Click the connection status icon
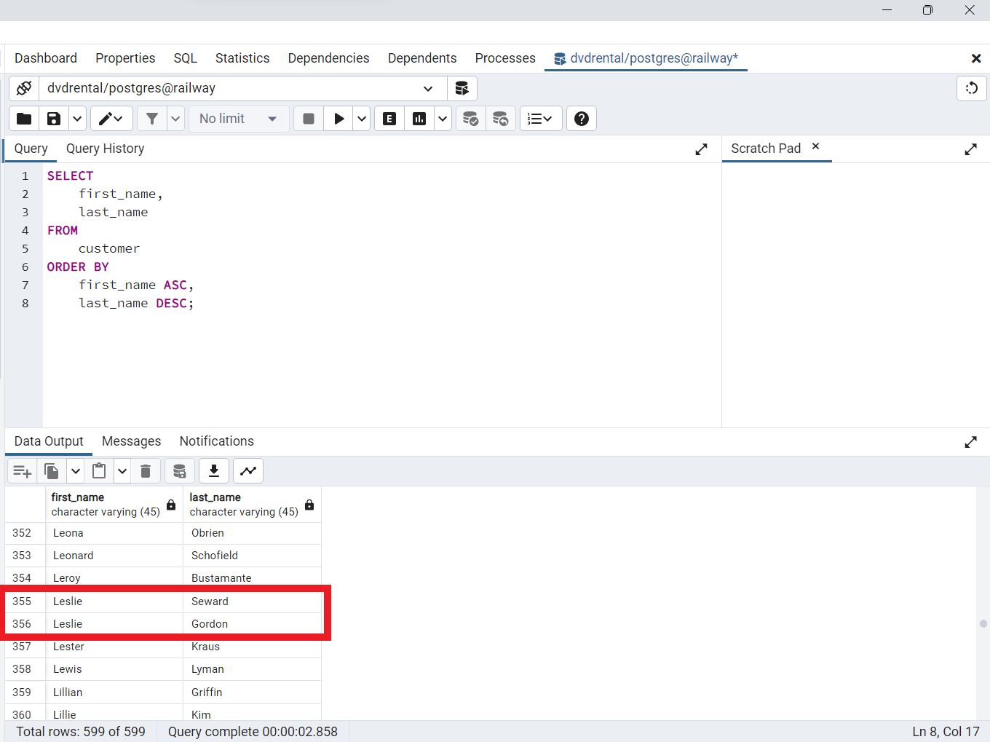The image size is (990, 742). [24, 88]
